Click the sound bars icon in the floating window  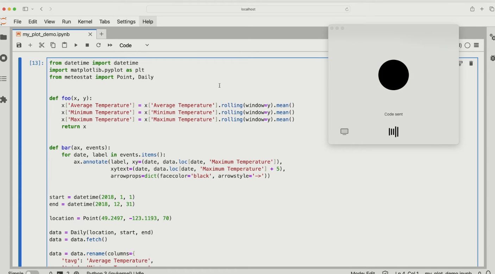[x=394, y=132]
